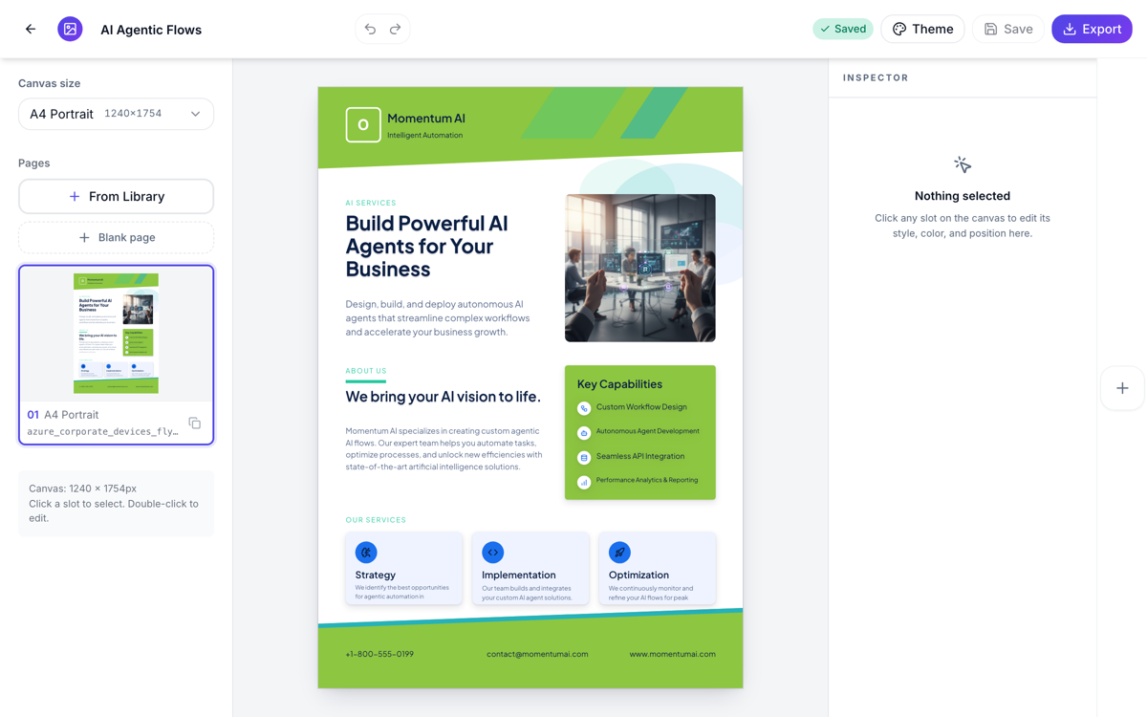Click the Save button
This screenshot has height=717, width=1147.
1008,29
